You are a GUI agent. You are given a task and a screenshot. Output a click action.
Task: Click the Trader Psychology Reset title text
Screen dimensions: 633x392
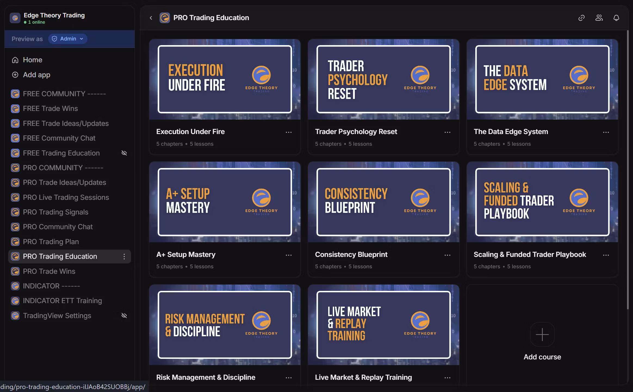coord(356,132)
